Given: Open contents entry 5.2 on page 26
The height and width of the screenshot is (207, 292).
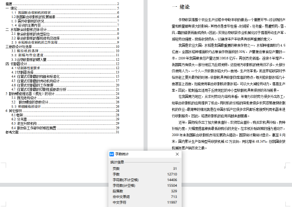Looking at the screenshot, I should (65, 102).
